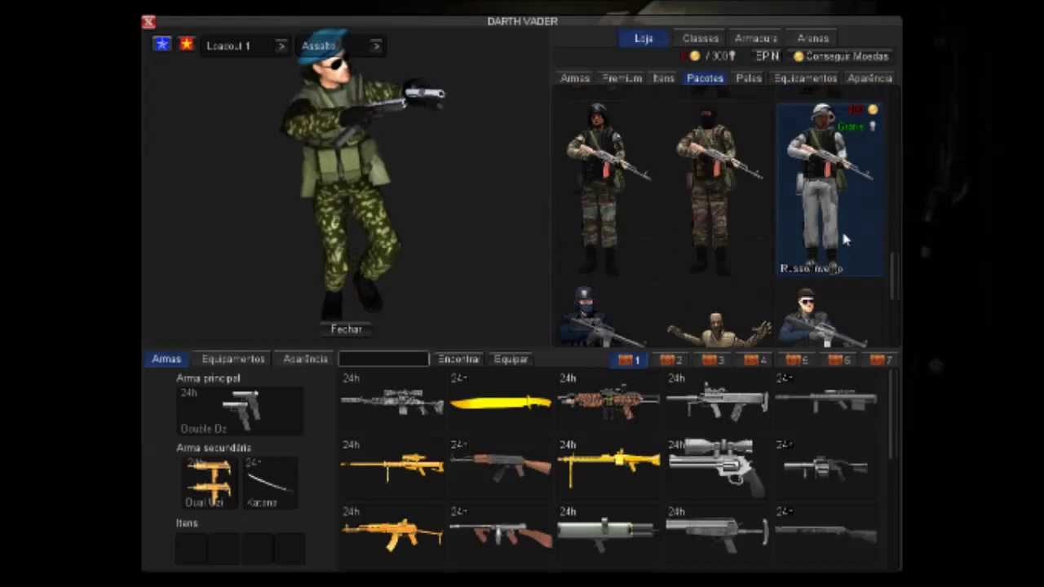Switch to the Classes tab
Image resolution: width=1044 pixels, height=587 pixels.
click(x=701, y=38)
